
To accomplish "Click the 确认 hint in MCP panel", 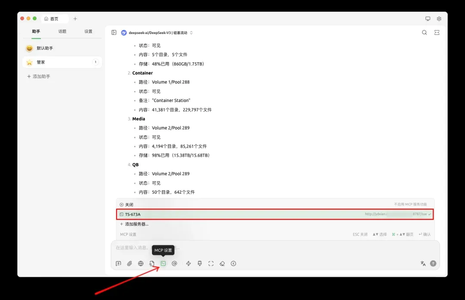I will coord(425,234).
